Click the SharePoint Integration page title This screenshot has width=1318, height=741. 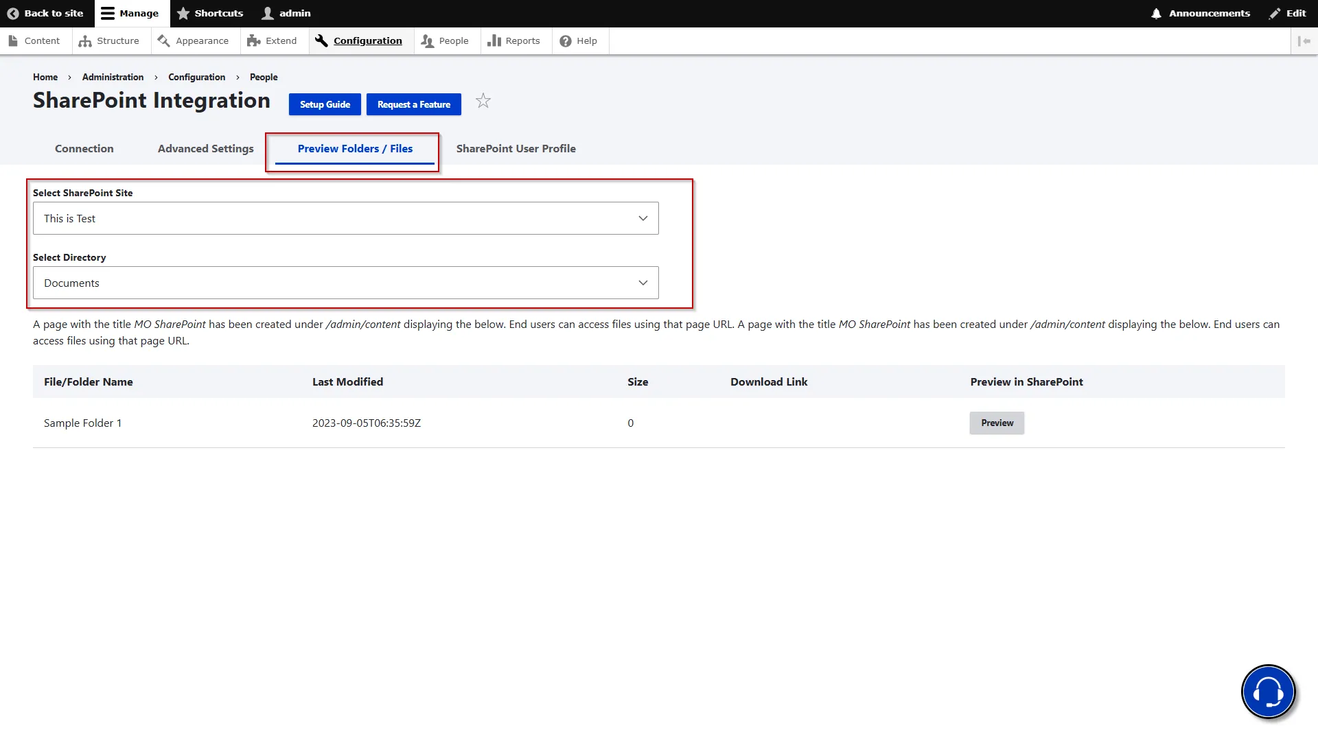[x=152, y=100]
